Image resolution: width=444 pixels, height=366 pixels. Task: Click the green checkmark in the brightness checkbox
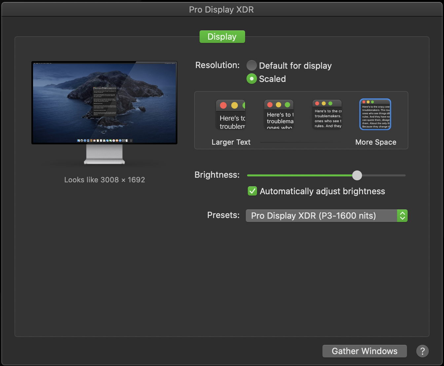252,191
